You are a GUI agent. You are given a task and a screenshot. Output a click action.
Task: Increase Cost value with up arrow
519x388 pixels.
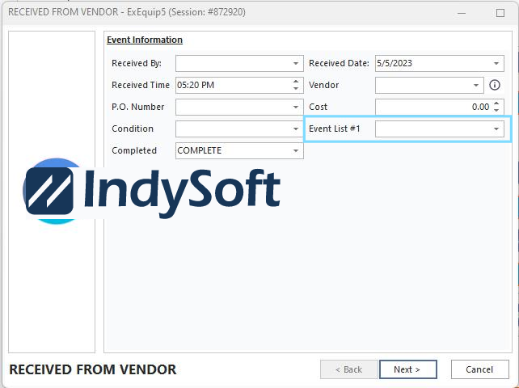coord(496,103)
